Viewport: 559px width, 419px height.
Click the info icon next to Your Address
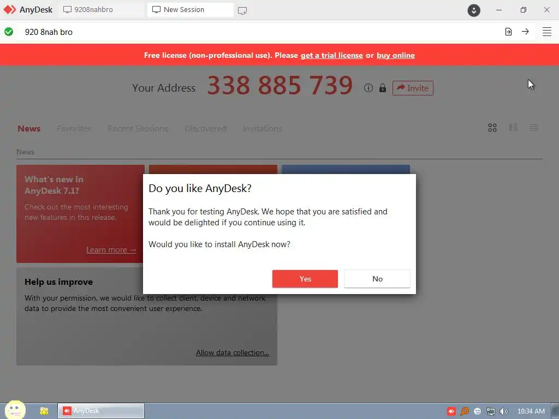pos(368,88)
